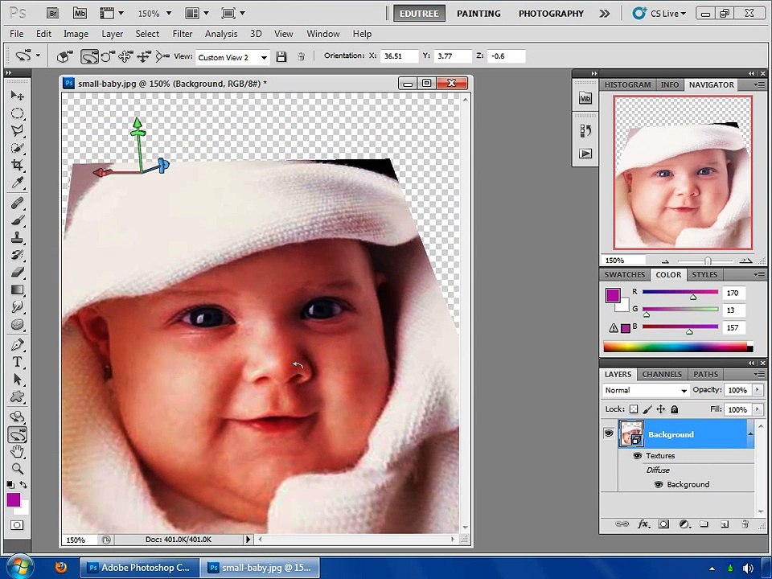Show more workspaces chevron
The image size is (772, 579).
pyautogui.click(x=604, y=14)
